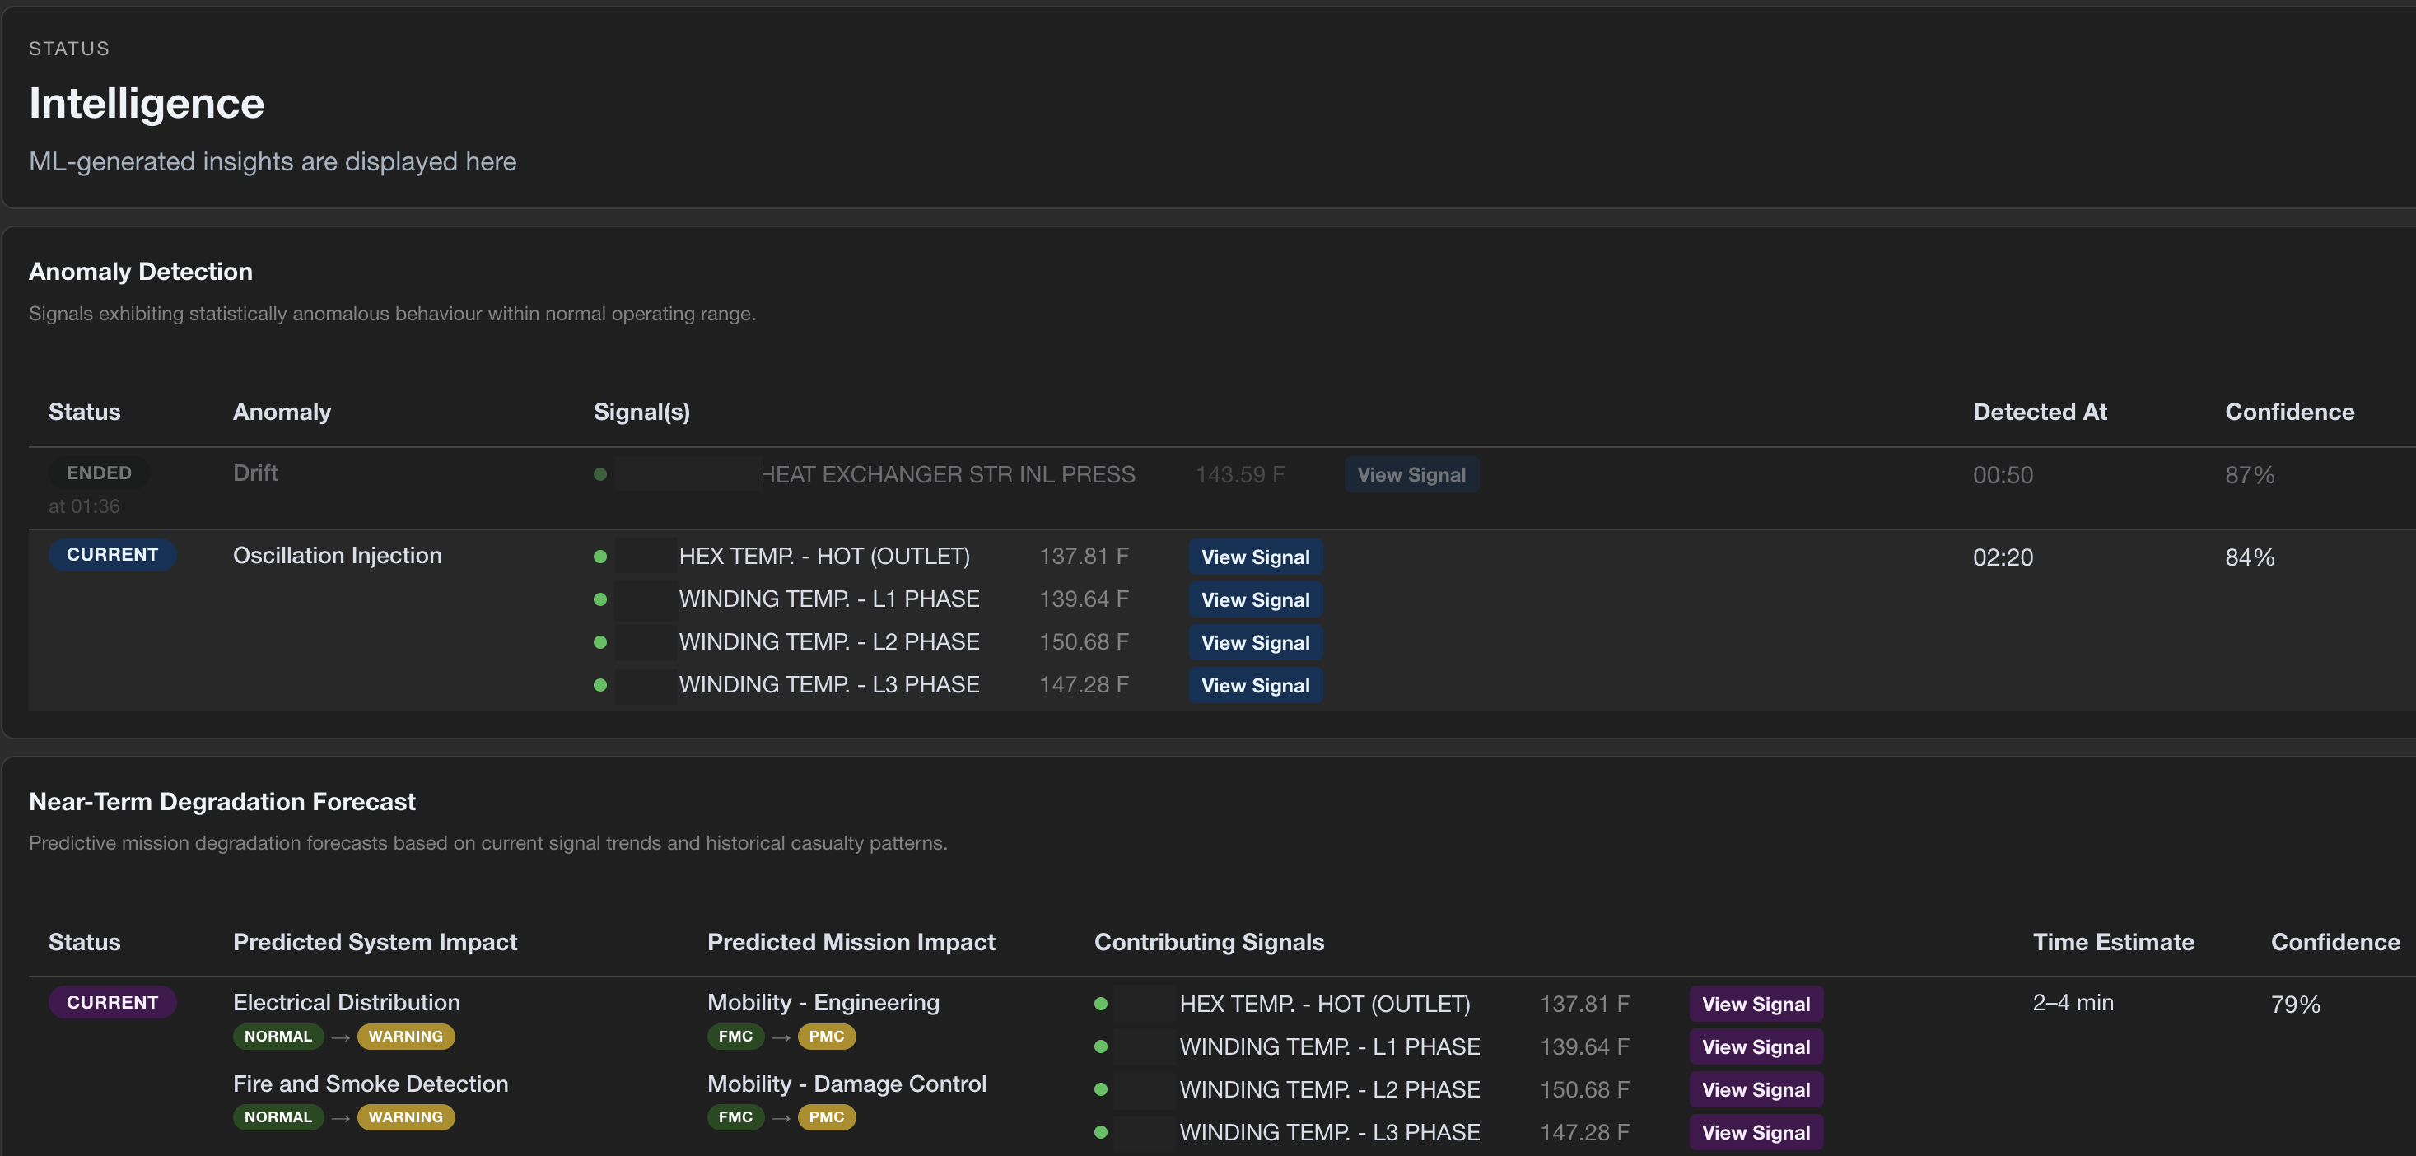Image resolution: width=2416 pixels, height=1156 pixels.
Task: View Signal for HEX TEMP HOT OUTLET forecast row
Action: point(1756,1005)
